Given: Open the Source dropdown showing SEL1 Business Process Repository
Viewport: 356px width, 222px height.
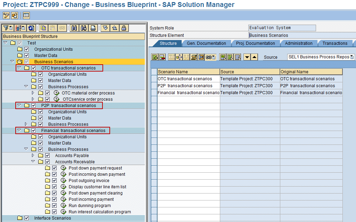Looking at the screenshot, I should tap(353, 57).
